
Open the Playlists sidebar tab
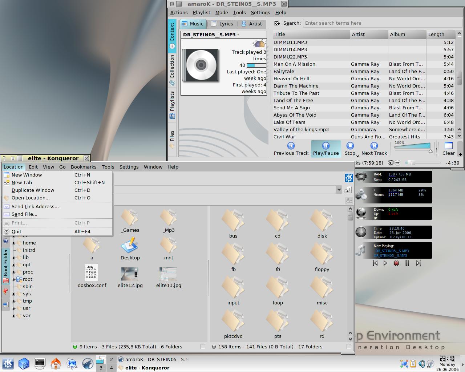[172, 105]
